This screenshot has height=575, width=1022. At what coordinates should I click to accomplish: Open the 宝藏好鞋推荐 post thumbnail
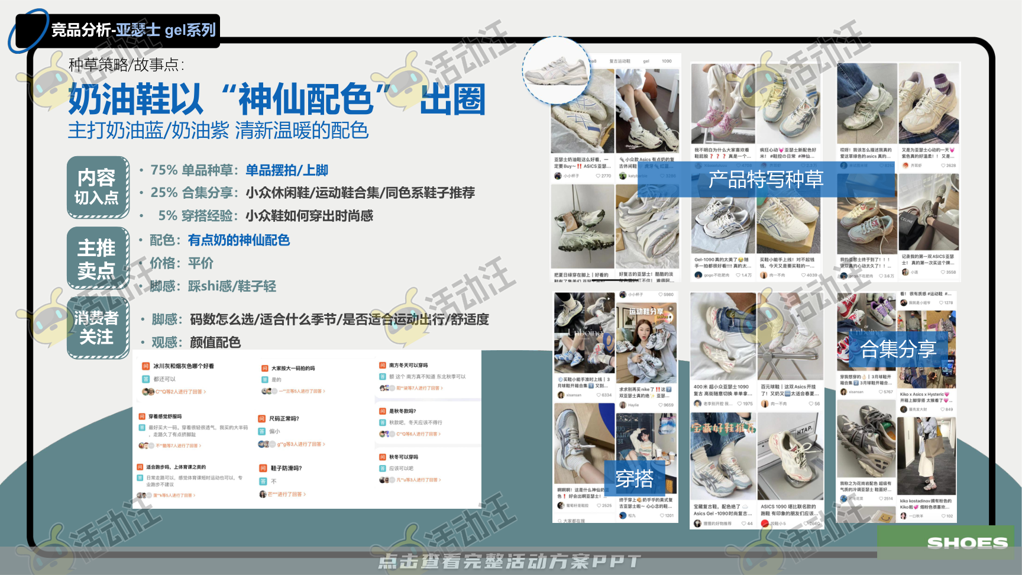(x=723, y=456)
